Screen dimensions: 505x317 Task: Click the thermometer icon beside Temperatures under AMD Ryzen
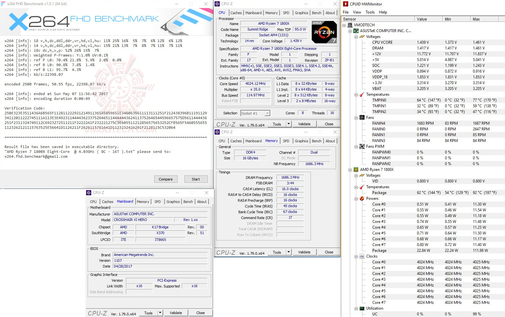click(362, 187)
